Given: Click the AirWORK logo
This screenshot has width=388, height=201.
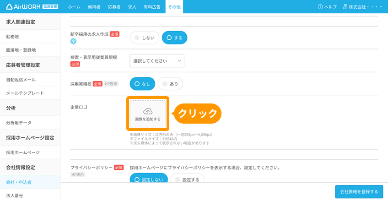Looking at the screenshot, I should [x=32, y=7].
